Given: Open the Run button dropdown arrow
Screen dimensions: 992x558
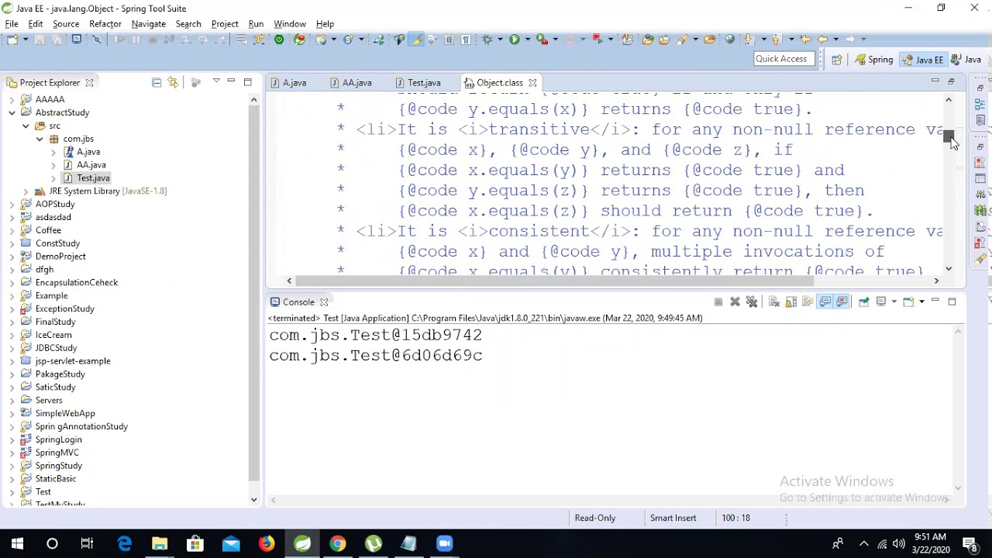Looking at the screenshot, I should click(x=527, y=39).
